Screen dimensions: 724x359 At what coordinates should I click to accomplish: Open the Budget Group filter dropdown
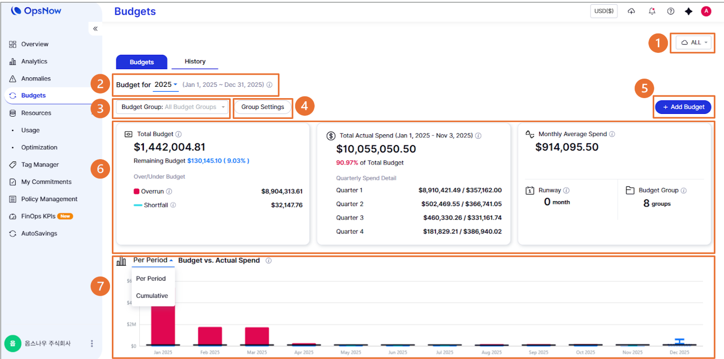[x=172, y=107]
